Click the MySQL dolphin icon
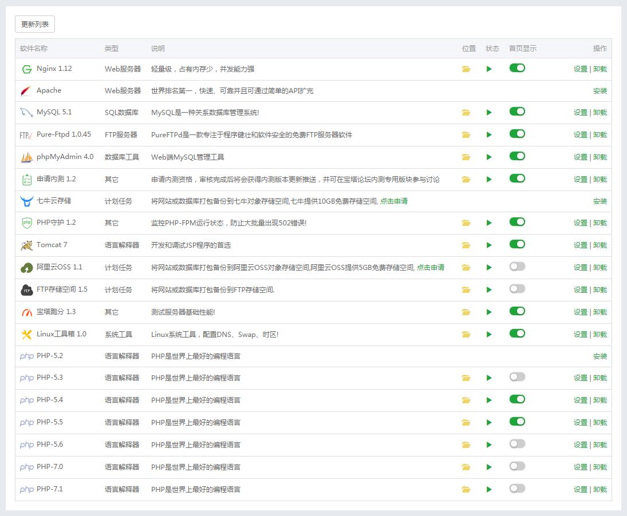The width and height of the screenshot is (627, 516). coord(27,113)
